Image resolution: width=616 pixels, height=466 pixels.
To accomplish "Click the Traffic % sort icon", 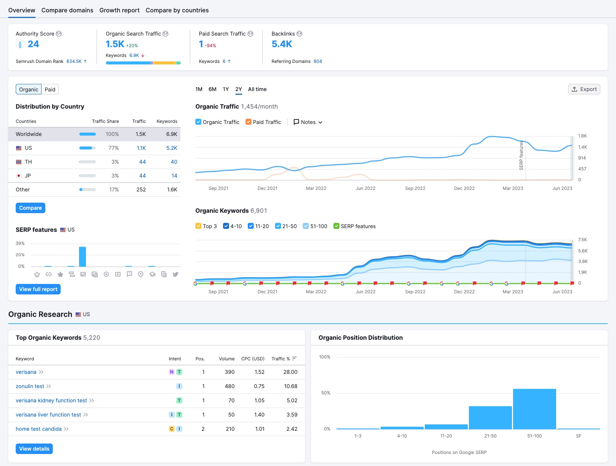I will (295, 358).
